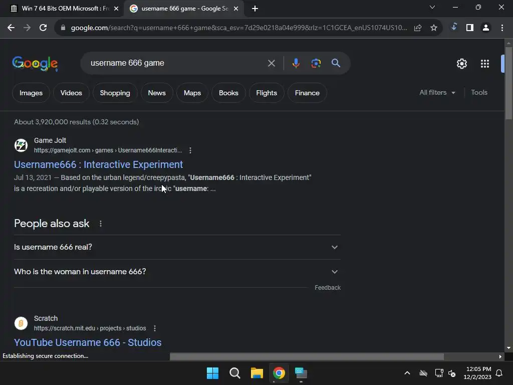Click the OneDrive cloud icon in tray
The width and height of the screenshot is (513, 385).
[x=423, y=373]
